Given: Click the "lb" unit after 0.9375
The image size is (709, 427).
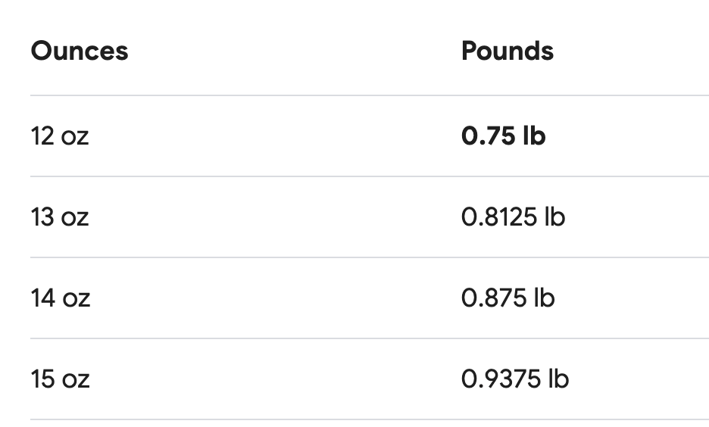Looking at the screenshot, I should pyautogui.click(x=558, y=379).
